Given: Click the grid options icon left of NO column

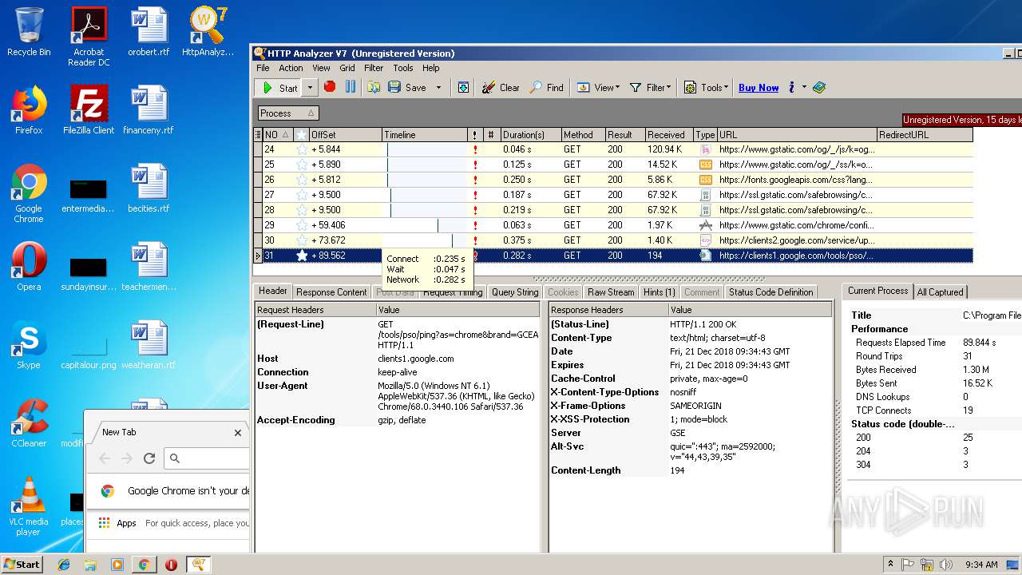Looking at the screenshot, I should 258,135.
